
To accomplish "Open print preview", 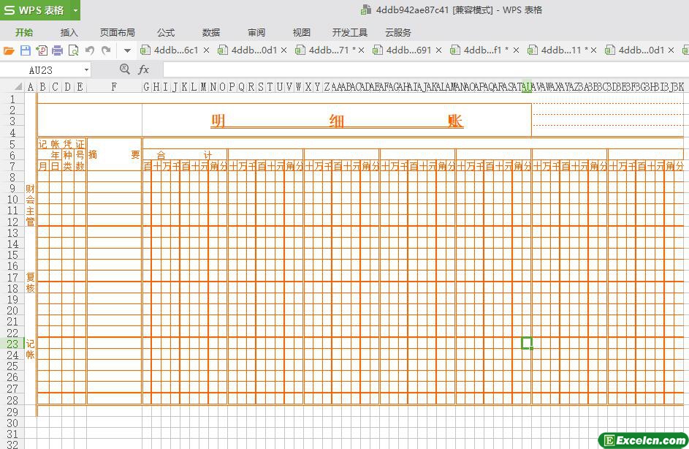I will pos(73,50).
